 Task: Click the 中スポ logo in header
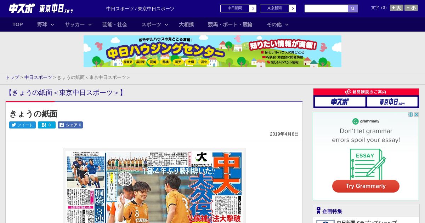point(22,8)
